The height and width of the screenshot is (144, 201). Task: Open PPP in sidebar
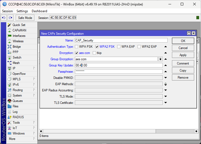click(22, 52)
